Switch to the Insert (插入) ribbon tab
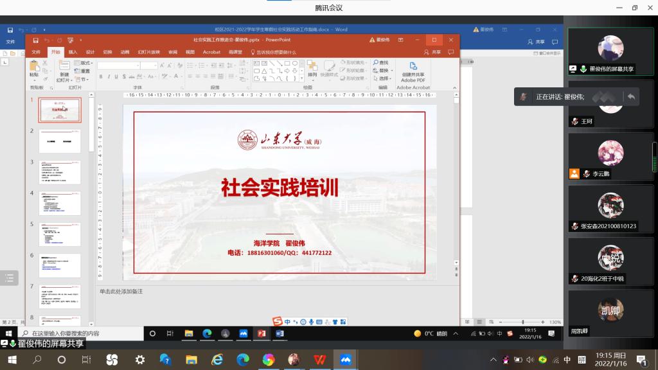Viewport: 658px width, 370px height. tap(73, 52)
